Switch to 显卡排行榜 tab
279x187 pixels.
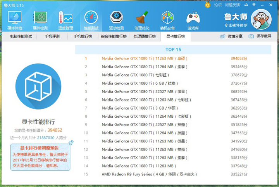point(176,36)
